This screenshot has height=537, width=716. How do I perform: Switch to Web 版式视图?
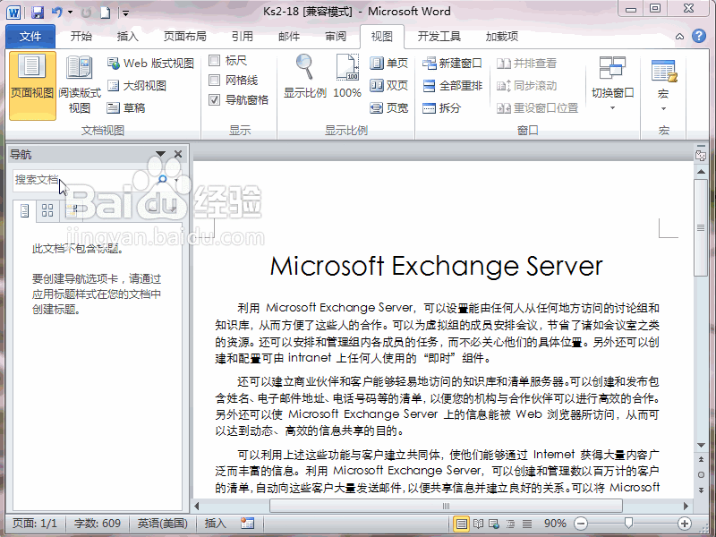150,63
